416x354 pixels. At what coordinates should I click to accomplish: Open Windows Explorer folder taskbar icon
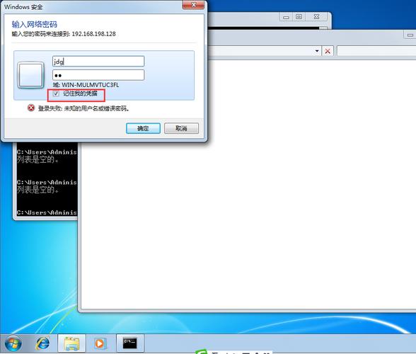71,343
